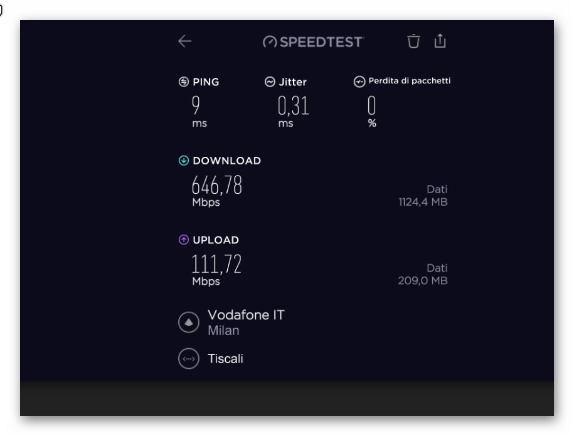
Task: Select the 646,78 download speed value
Action: tap(216, 185)
